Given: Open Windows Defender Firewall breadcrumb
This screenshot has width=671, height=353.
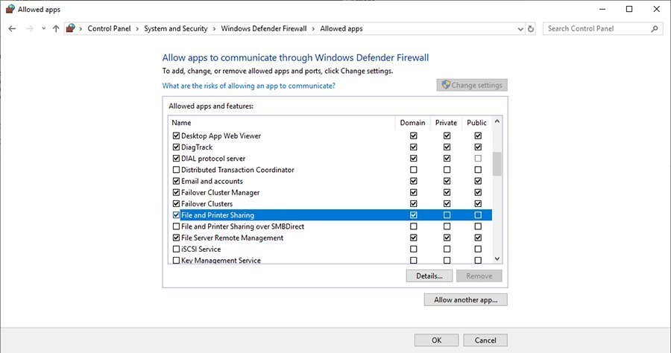Looking at the screenshot, I should pyautogui.click(x=264, y=28).
